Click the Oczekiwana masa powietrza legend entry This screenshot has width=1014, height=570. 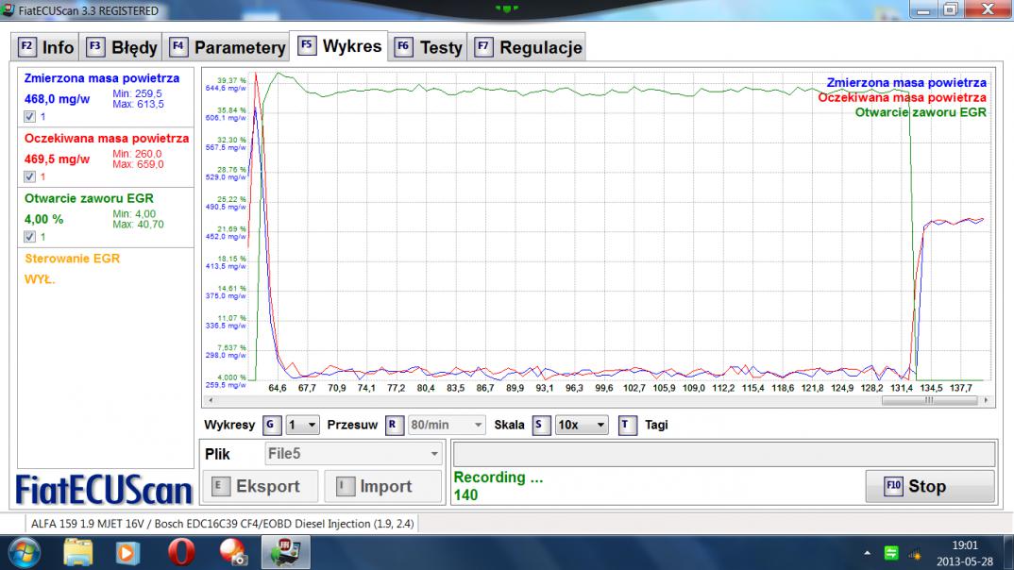pyautogui.click(x=903, y=97)
